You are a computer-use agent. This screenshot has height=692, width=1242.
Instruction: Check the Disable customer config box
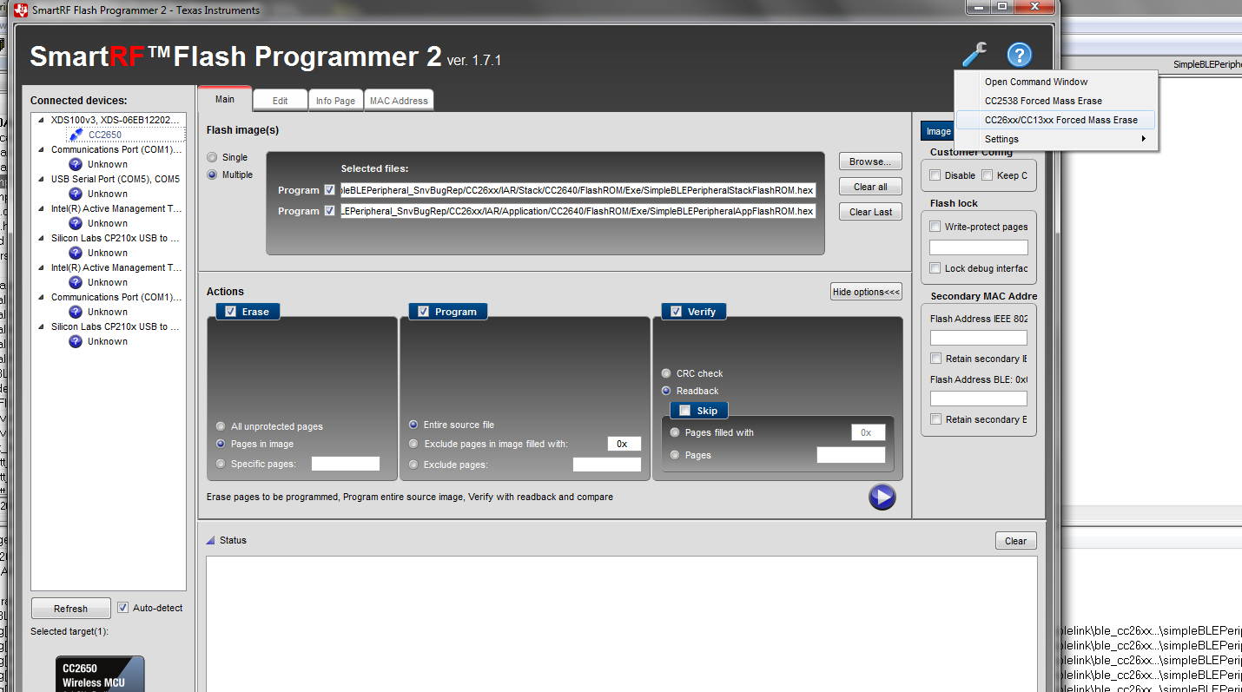click(935, 175)
